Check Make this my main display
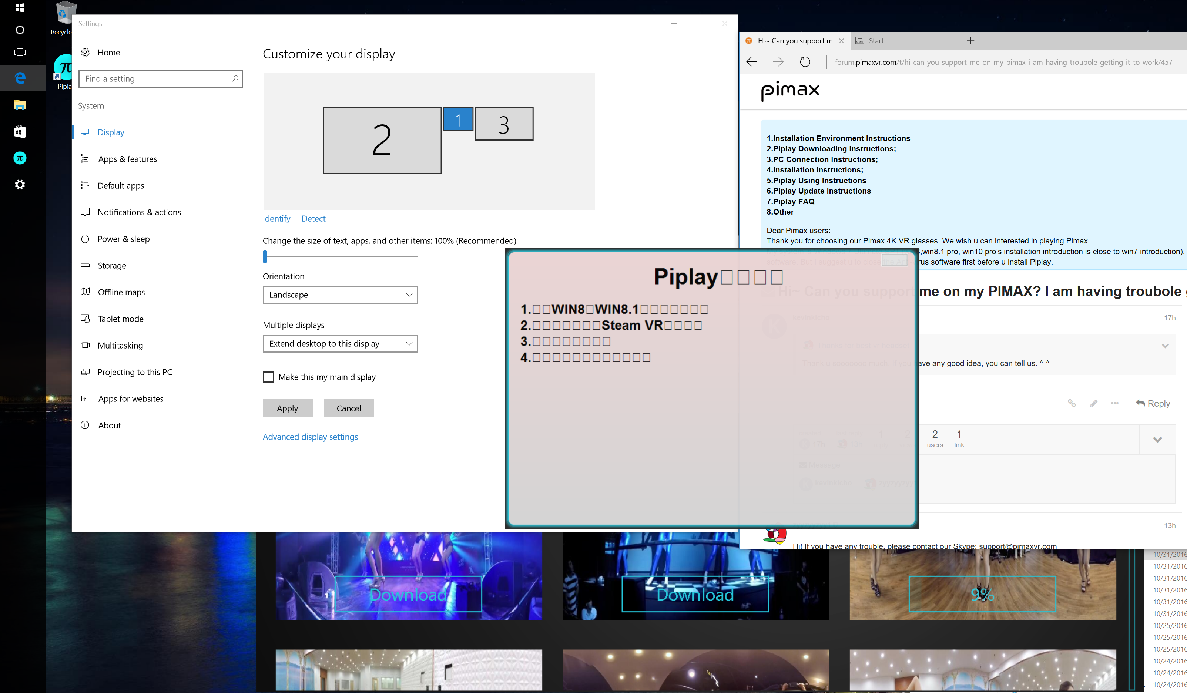 click(x=268, y=377)
